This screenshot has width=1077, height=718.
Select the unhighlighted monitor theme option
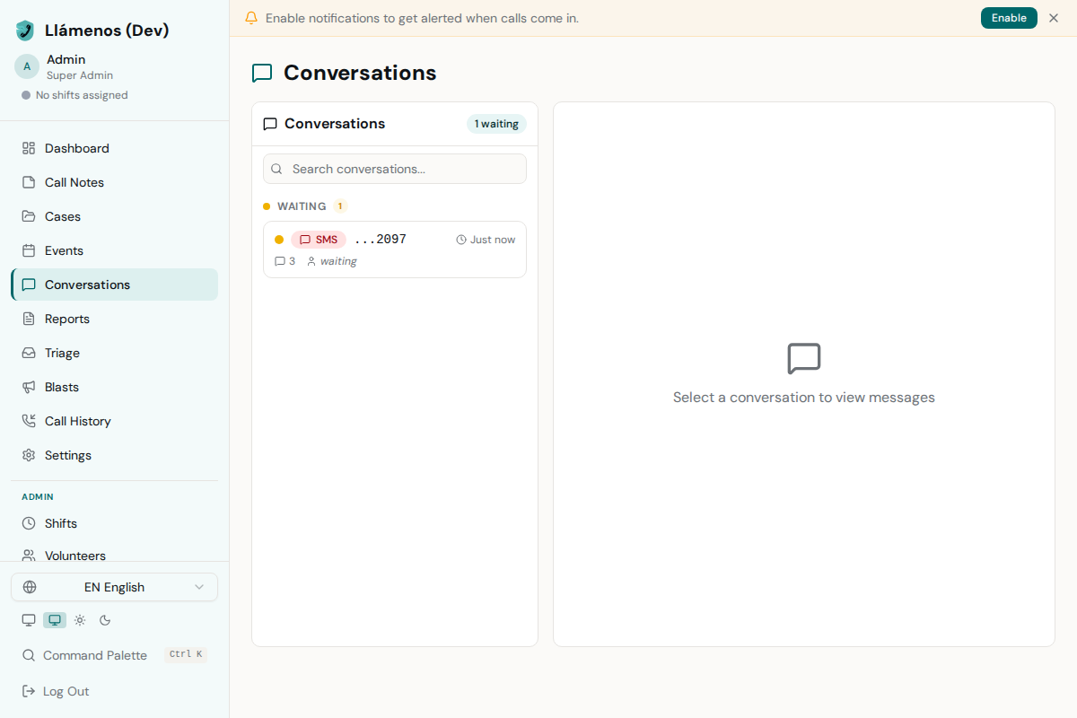click(x=29, y=620)
